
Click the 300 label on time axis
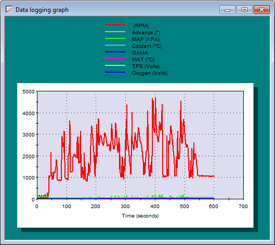[125, 207]
